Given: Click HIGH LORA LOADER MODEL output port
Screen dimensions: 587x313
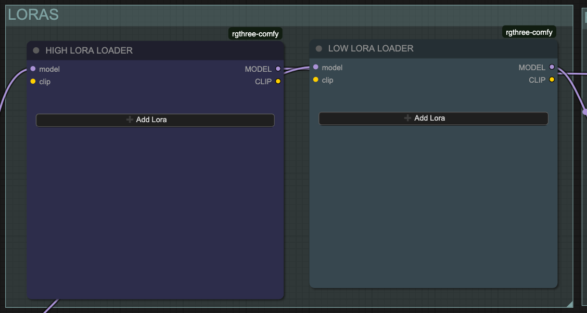Looking at the screenshot, I should tap(278, 69).
